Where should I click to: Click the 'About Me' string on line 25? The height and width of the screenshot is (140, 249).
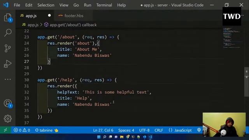[x=87, y=49]
